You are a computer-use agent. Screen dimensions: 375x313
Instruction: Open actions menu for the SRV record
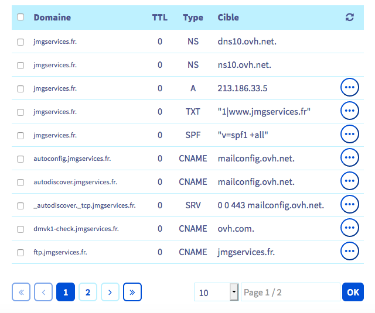click(x=350, y=205)
